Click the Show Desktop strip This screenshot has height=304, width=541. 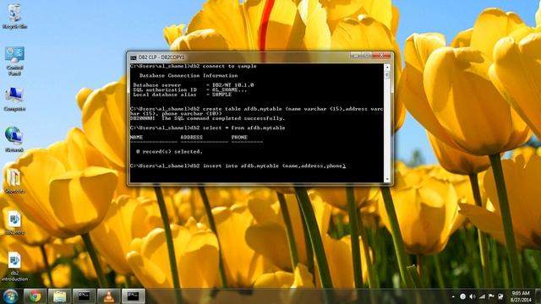[538, 296]
